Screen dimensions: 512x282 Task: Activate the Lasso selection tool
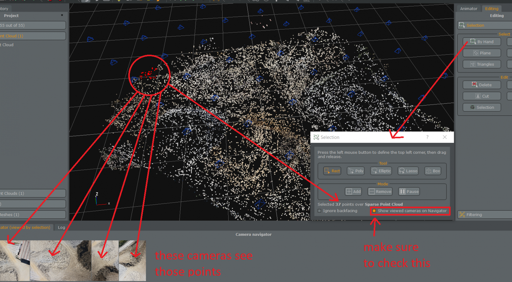(x=408, y=171)
